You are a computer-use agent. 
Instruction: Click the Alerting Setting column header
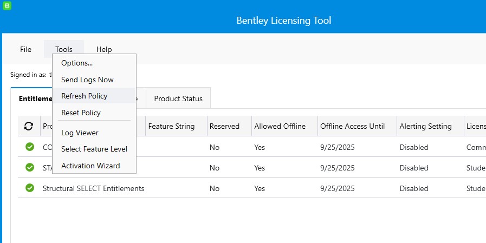425,126
